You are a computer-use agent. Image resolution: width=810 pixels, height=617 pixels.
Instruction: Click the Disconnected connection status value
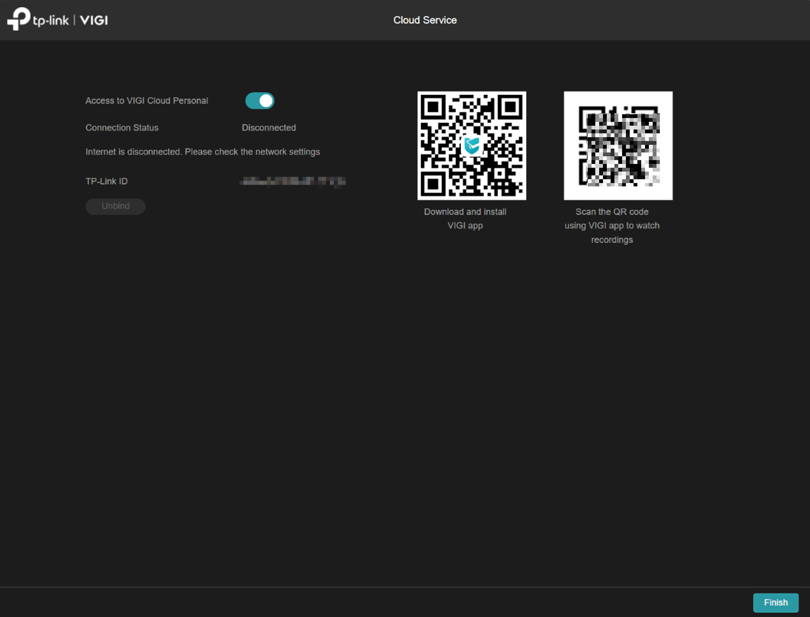point(269,128)
